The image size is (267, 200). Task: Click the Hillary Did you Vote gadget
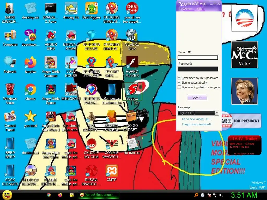[245, 91]
